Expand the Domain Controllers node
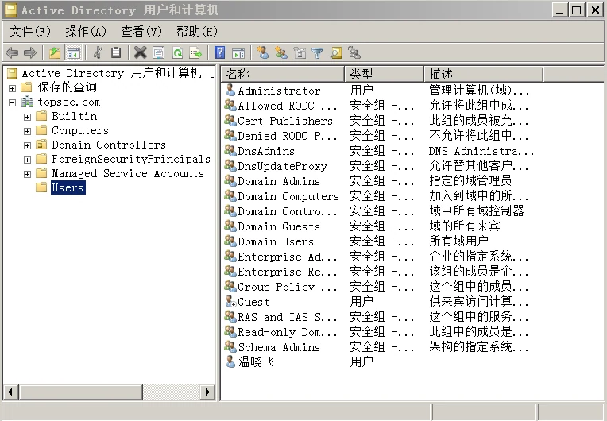The height and width of the screenshot is (421, 607). tap(27, 146)
